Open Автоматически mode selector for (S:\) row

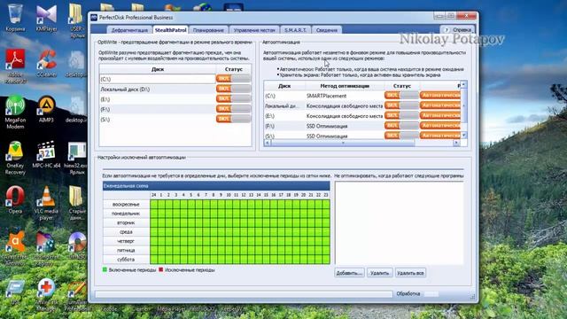click(440, 136)
